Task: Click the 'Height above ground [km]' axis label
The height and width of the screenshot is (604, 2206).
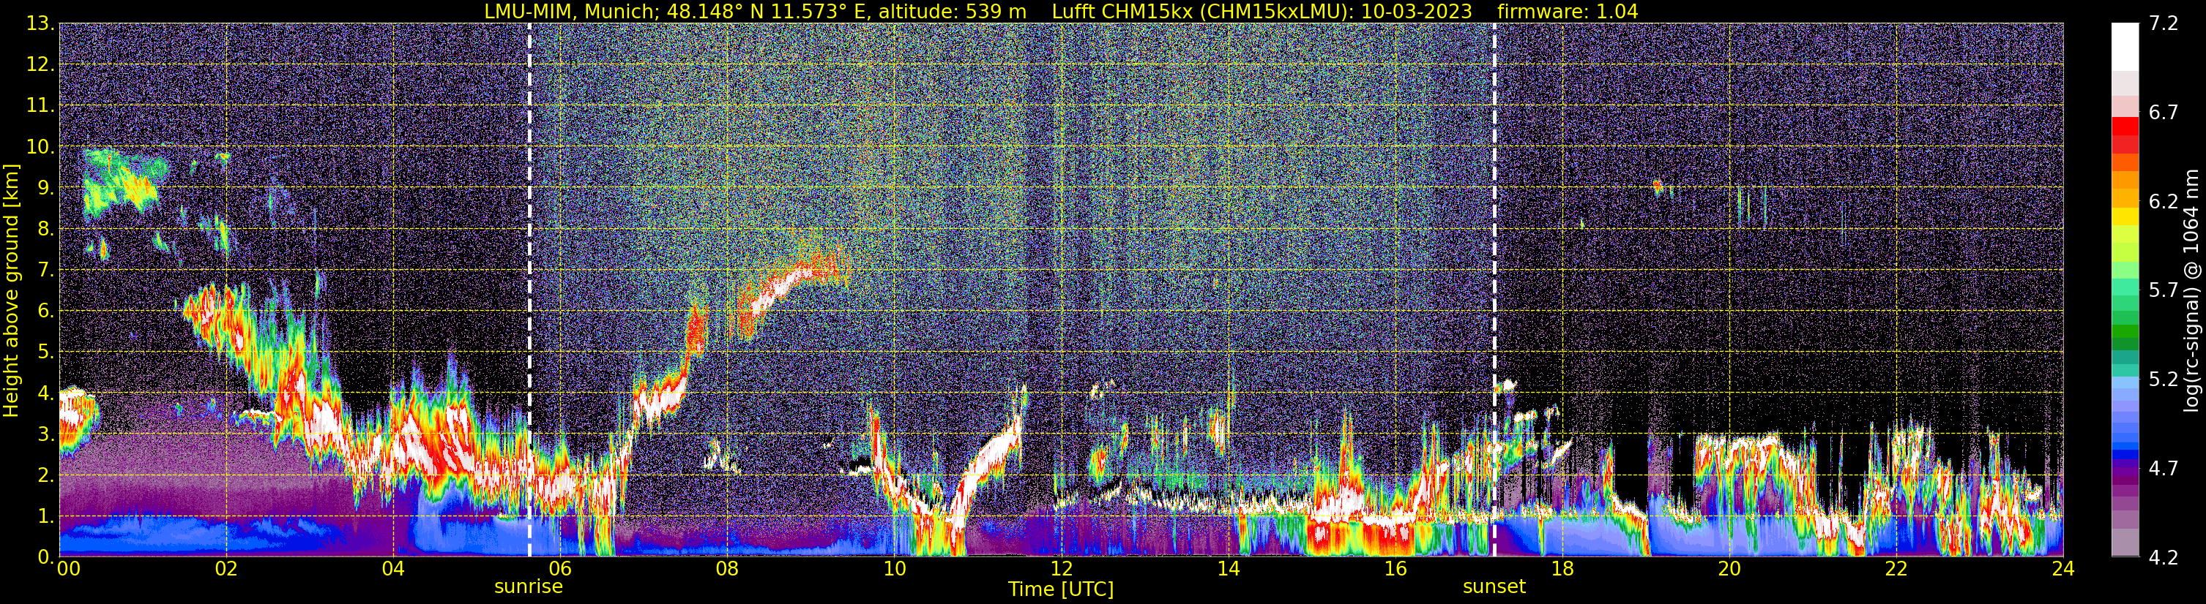Action: pyautogui.click(x=11, y=290)
